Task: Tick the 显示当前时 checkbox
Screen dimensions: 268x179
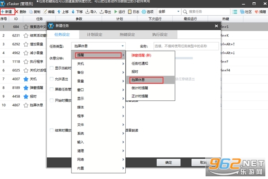Action: coord(52,68)
